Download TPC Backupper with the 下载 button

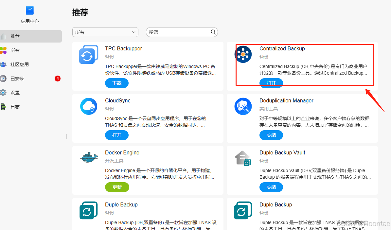point(117,83)
